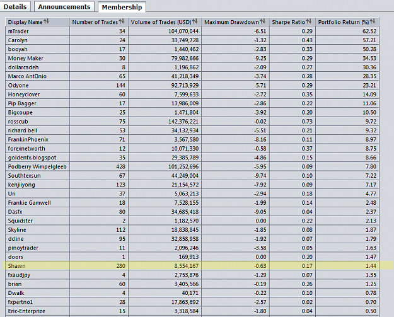Select Podberry's trade count 428

pyautogui.click(x=121, y=167)
